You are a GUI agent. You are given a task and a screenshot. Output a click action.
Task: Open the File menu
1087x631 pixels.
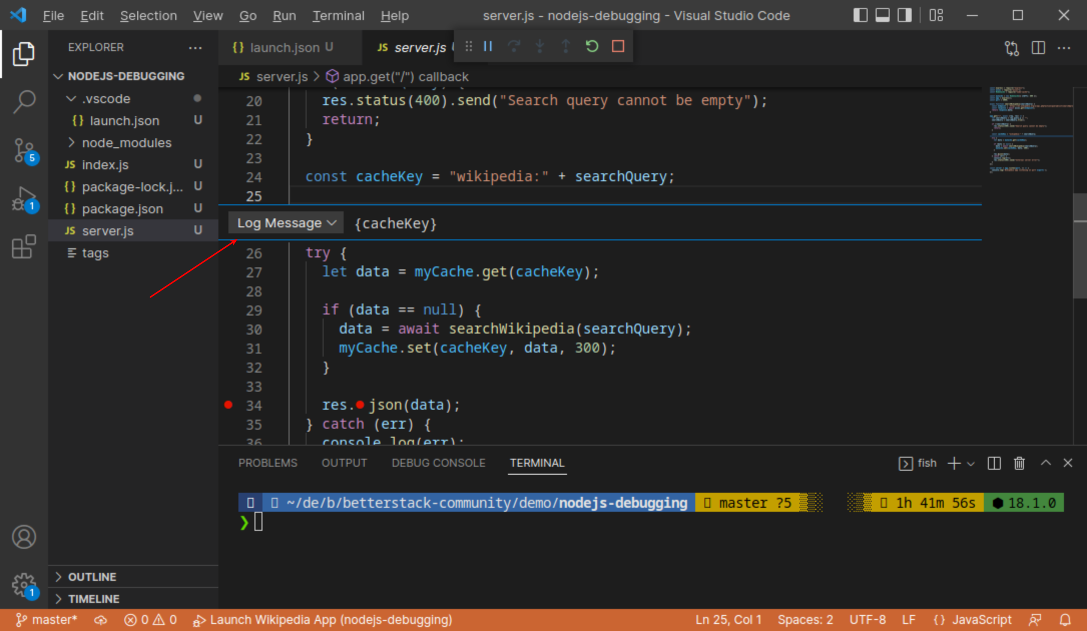point(53,16)
